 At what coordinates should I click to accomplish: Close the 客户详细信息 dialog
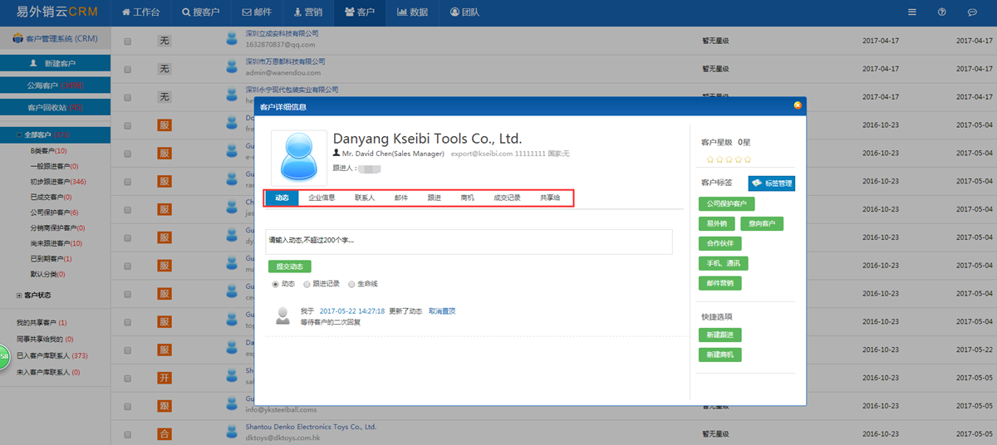point(798,105)
